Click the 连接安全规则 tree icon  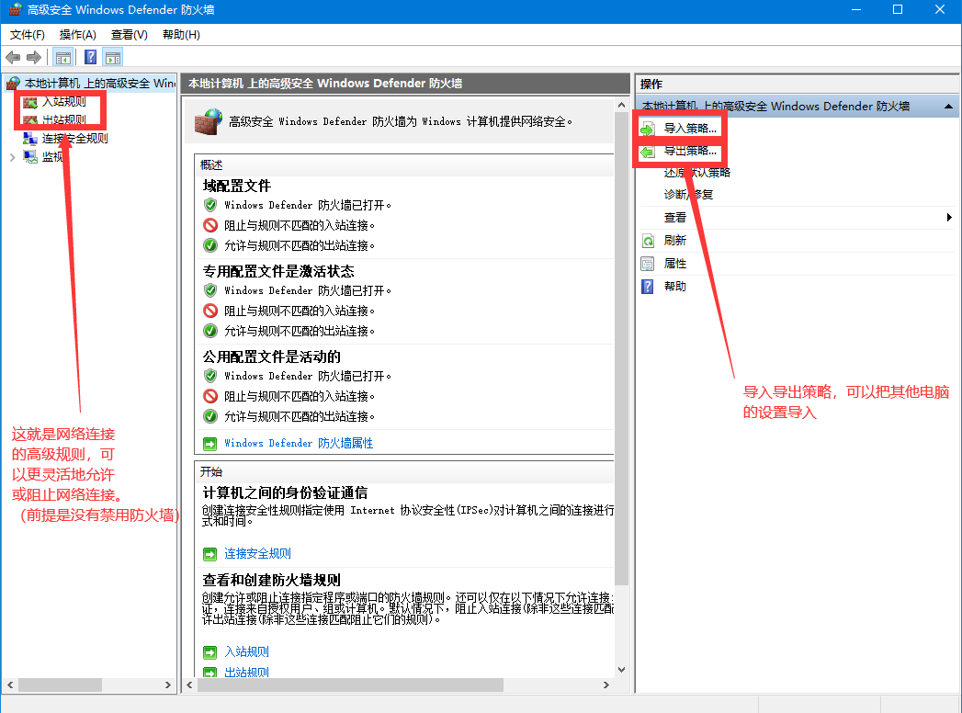30,139
